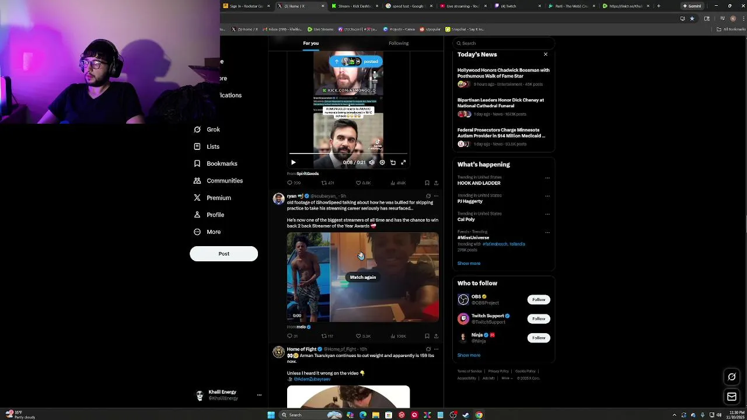View analytics of ryan's IShowSpeed post
This screenshot has height=420, width=747.
pyautogui.click(x=397, y=336)
